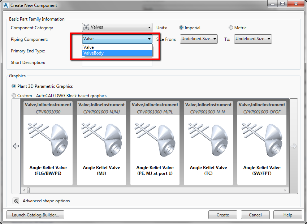Choose Valve from the dropdown list
307x224 pixels.
117,47
